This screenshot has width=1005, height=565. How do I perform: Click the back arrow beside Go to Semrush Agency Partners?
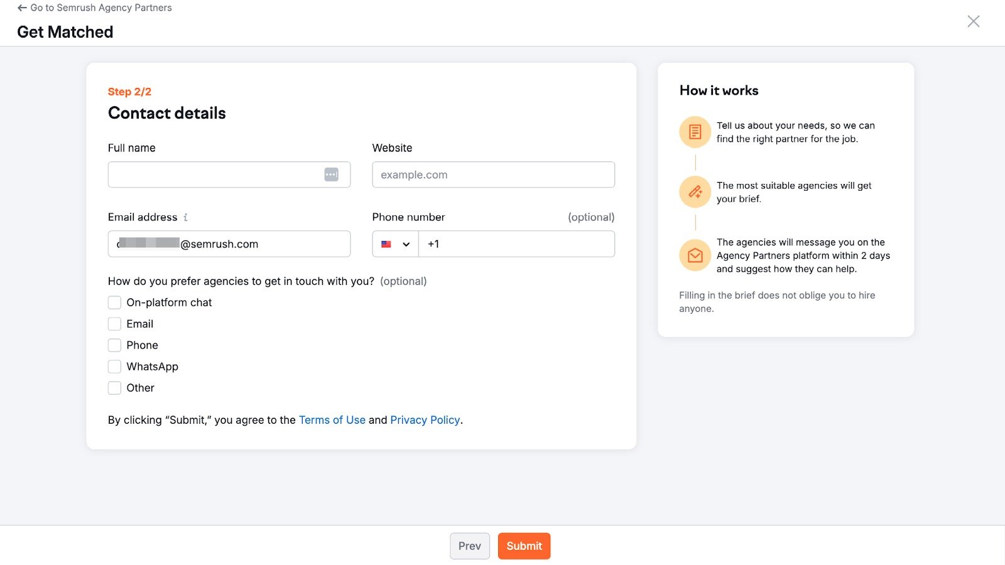[x=21, y=8]
